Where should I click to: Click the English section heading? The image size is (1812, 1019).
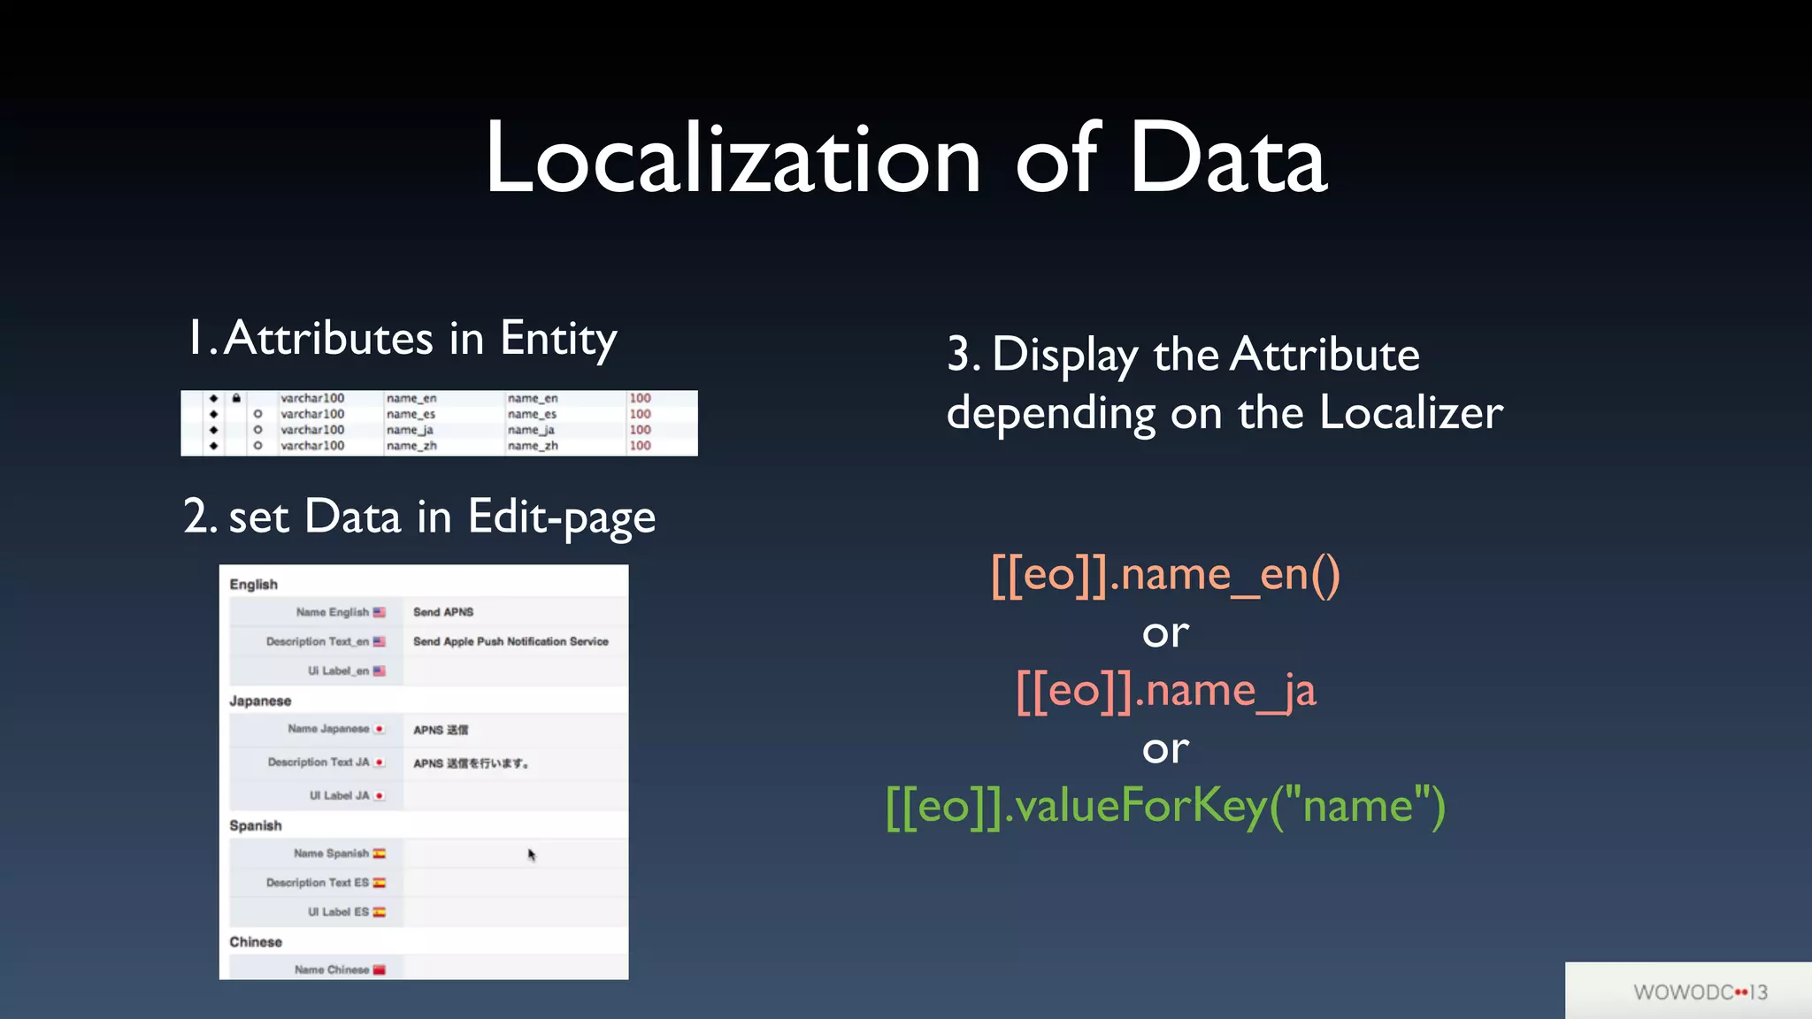pyautogui.click(x=253, y=585)
